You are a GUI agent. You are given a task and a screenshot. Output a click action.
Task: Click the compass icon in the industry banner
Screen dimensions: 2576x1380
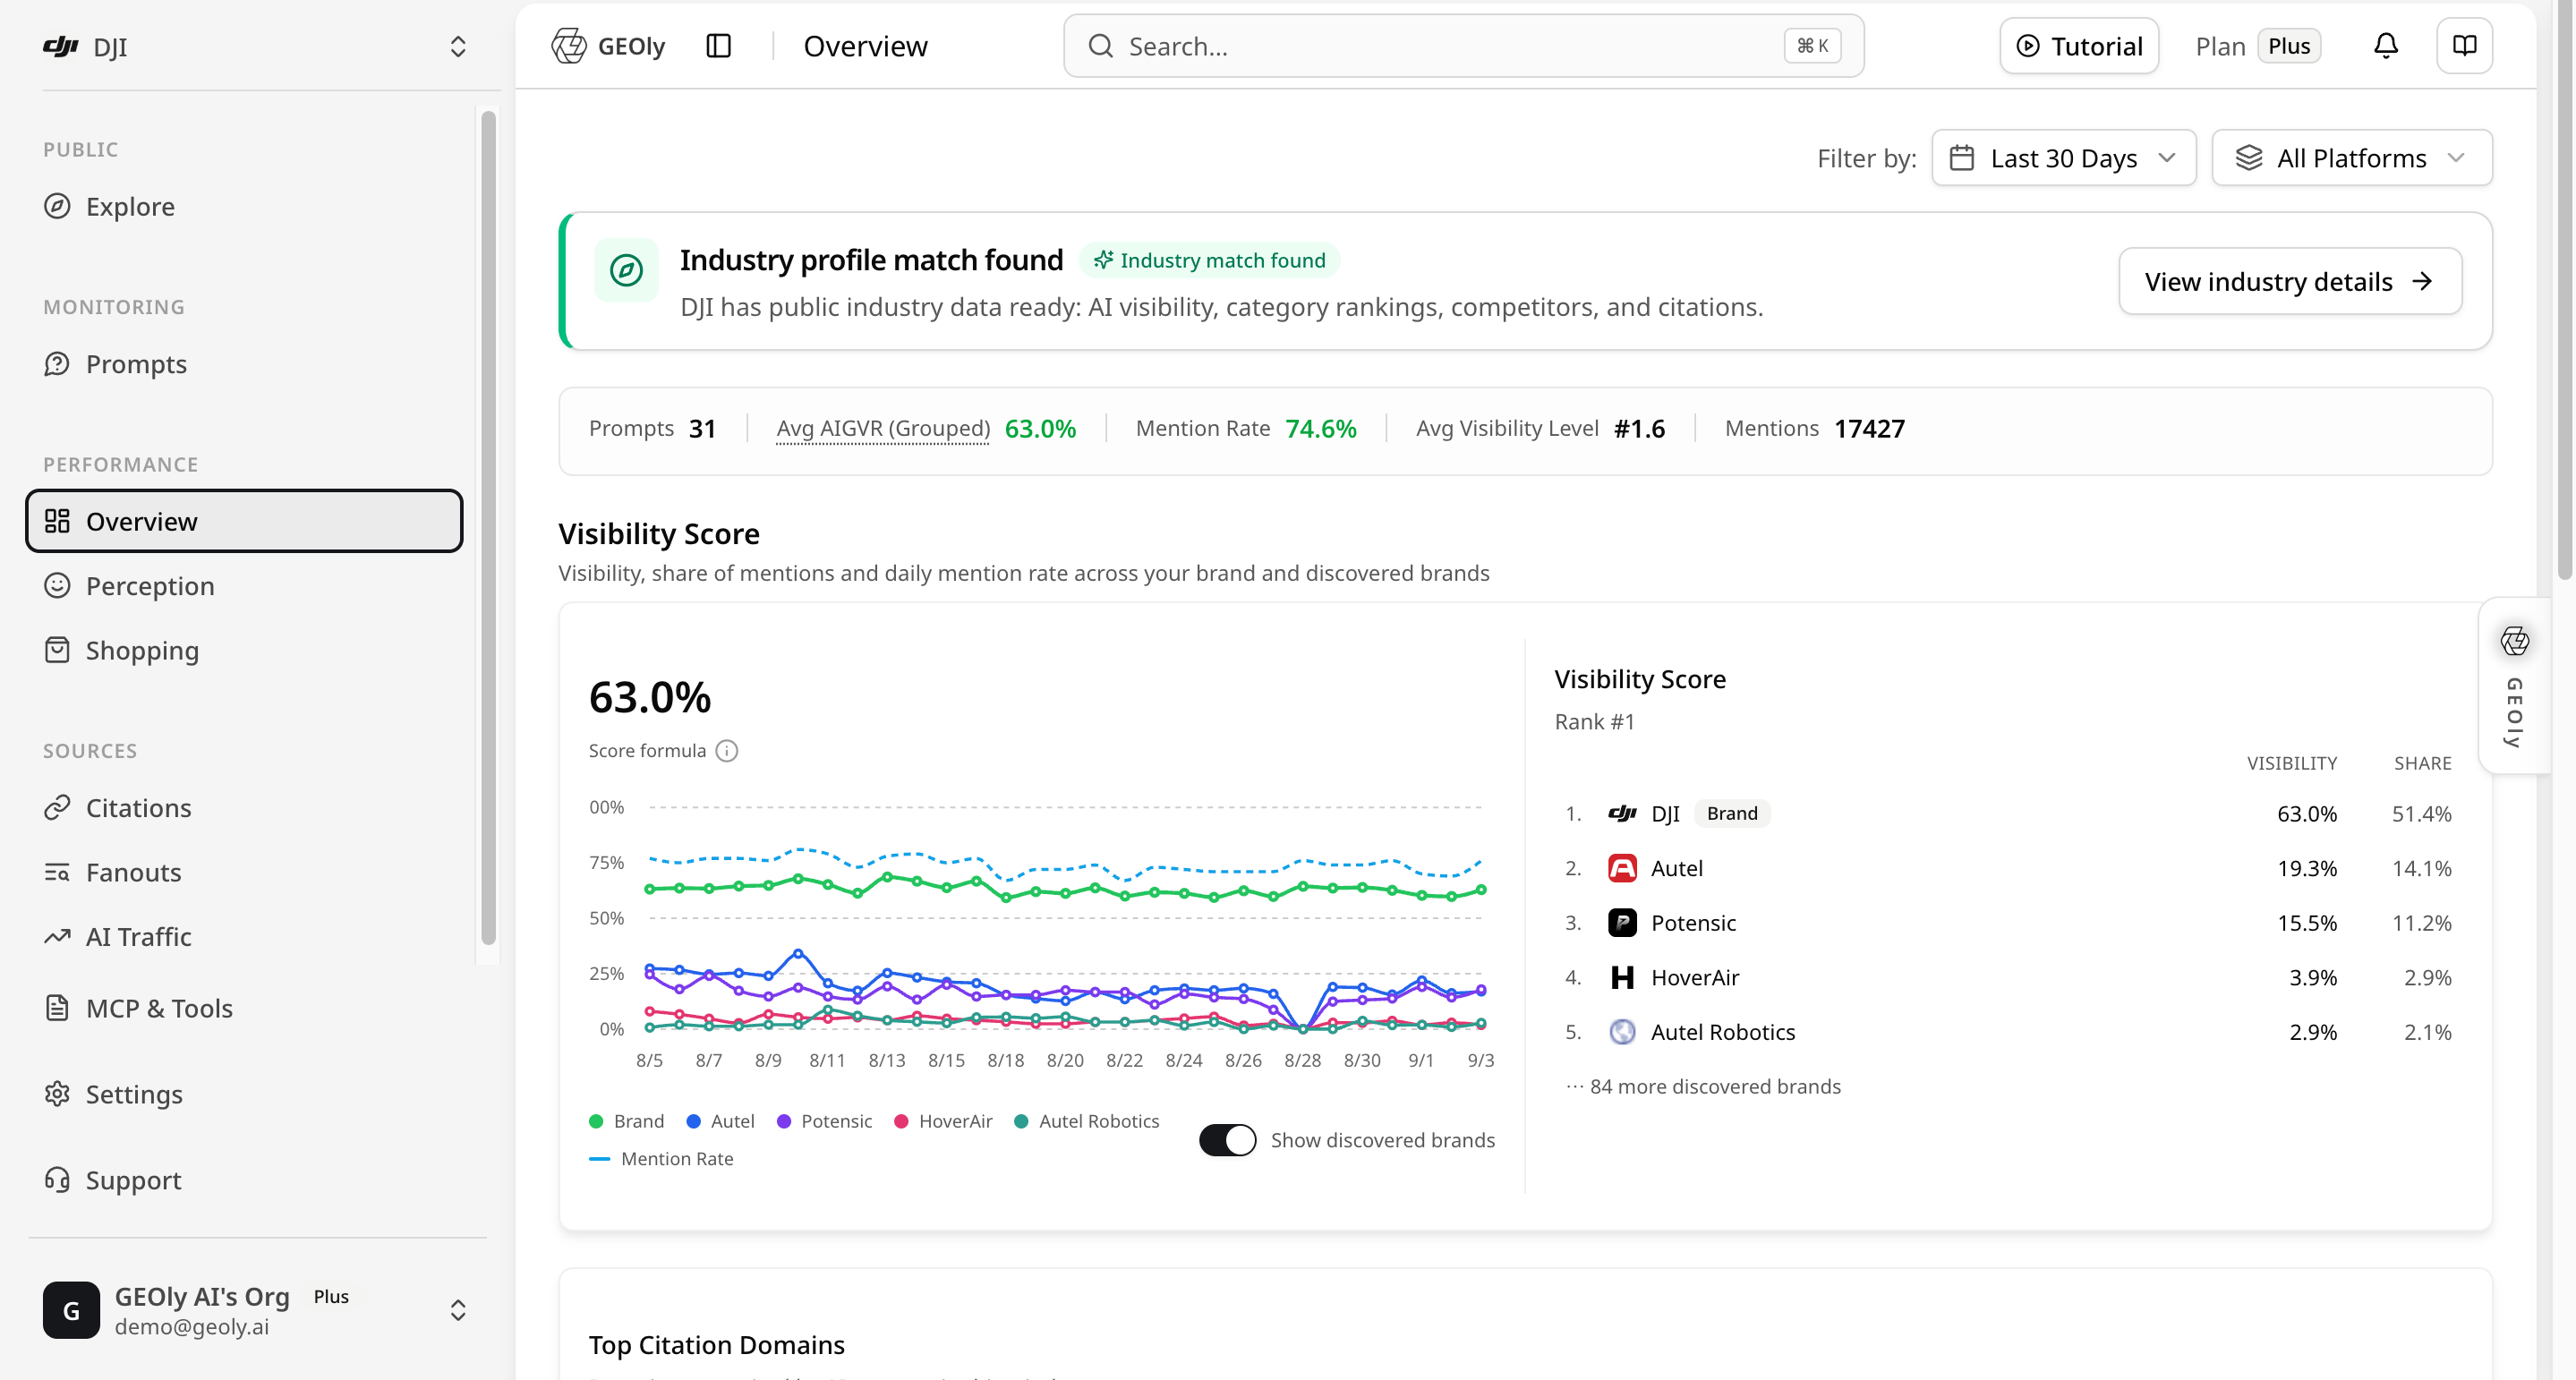(626, 270)
